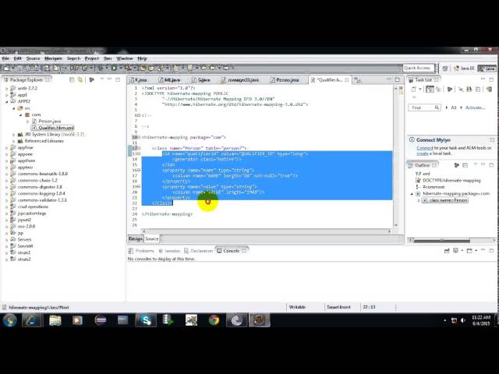The image size is (499, 374).
Task: Switch to the F.java editor tab
Action: point(140,80)
